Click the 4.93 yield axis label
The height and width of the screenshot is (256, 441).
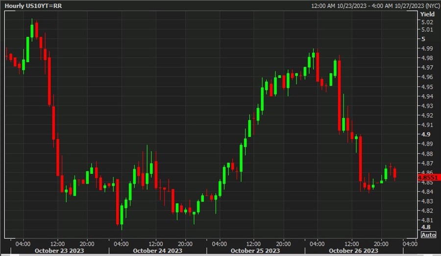point(427,106)
